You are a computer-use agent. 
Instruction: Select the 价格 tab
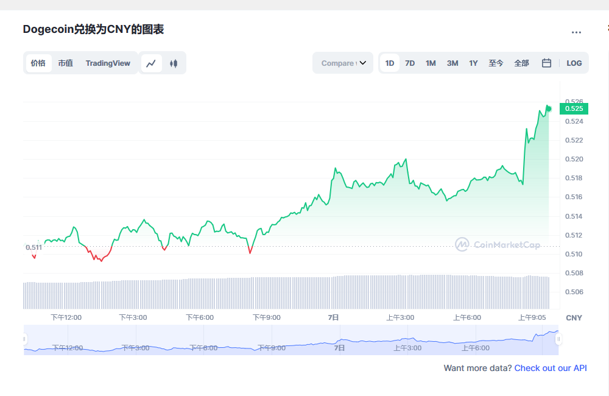pos(38,63)
